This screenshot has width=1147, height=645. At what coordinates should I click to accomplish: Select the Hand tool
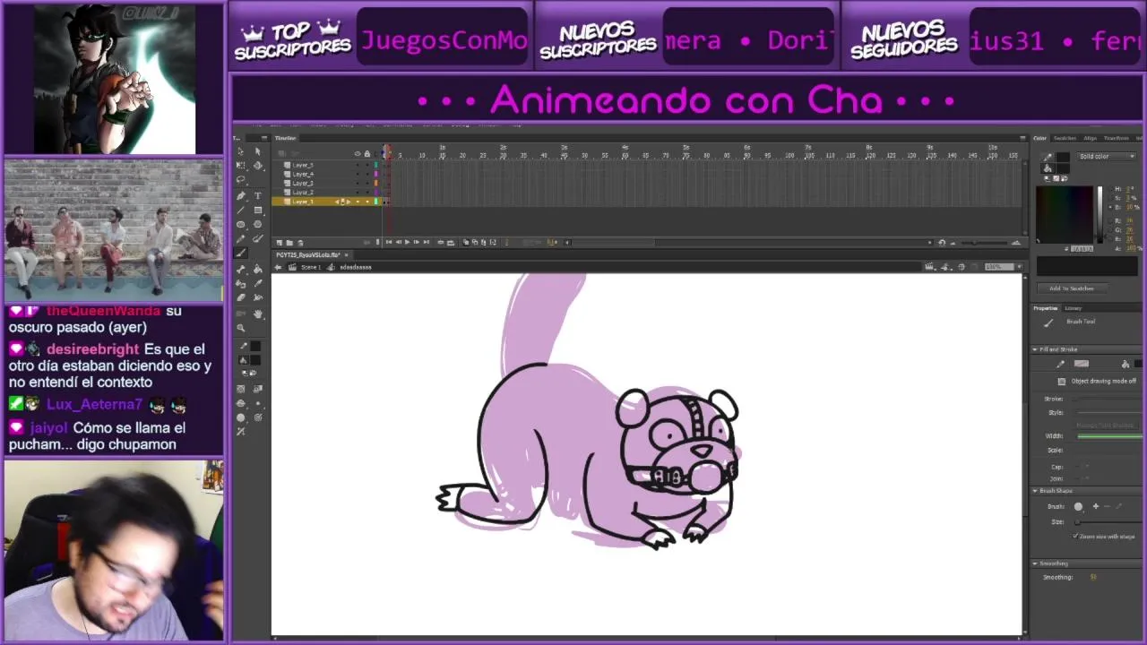(258, 313)
